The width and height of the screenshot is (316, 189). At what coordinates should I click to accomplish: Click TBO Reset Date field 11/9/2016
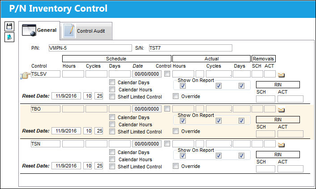pos(66,131)
